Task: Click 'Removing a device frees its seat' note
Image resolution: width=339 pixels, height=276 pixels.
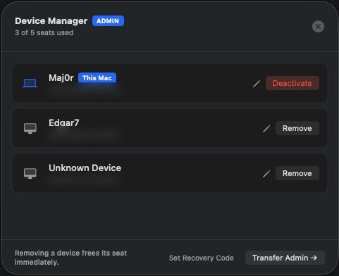Action: (71, 258)
